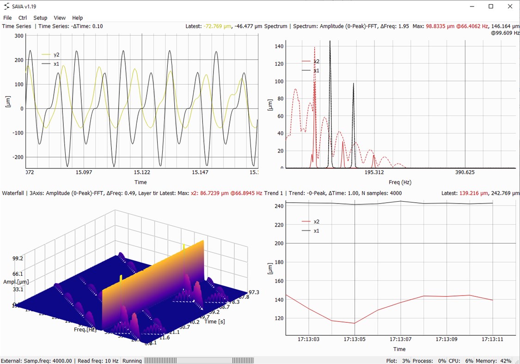Click the red '139.216 µm' latest trend value
This screenshot has width=520, height=364.
point(474,193)
